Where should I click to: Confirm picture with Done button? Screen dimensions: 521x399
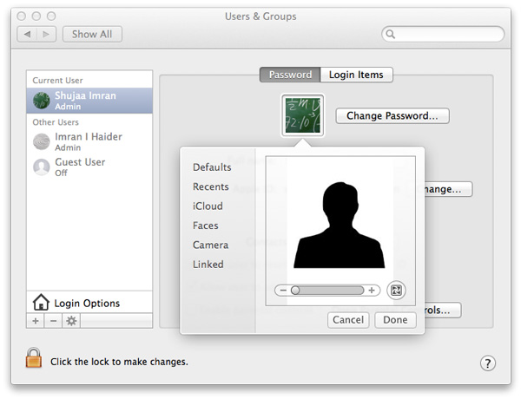coord(395,320)
